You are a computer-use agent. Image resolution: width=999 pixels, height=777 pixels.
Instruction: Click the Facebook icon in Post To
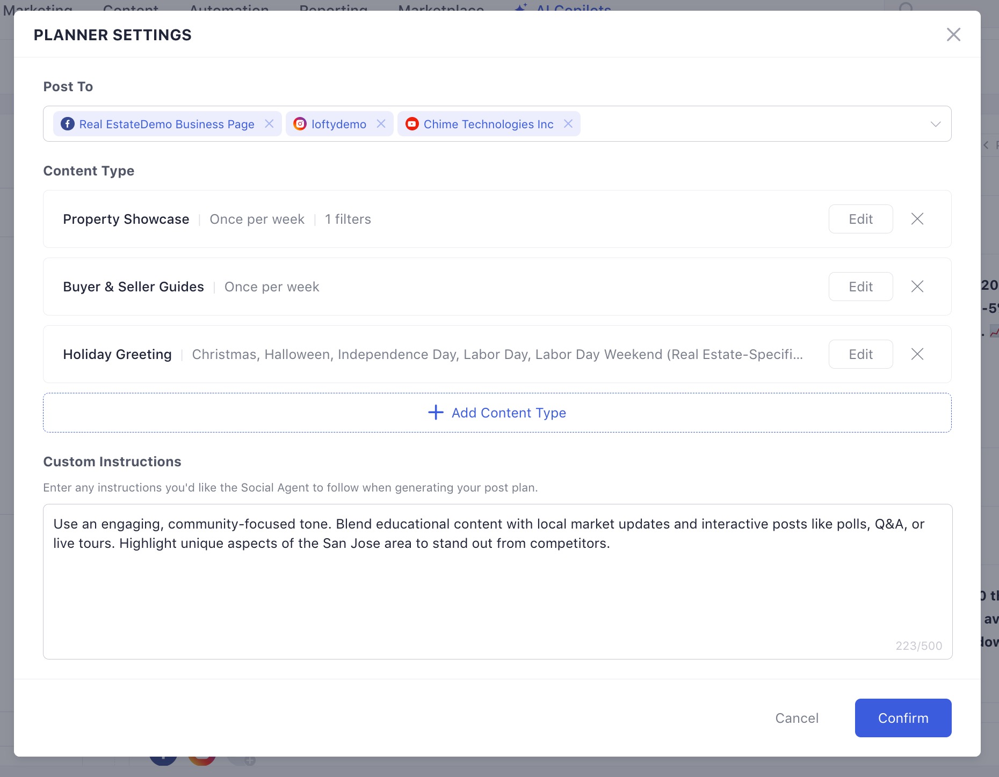pyautogui.click(x=68, y=124)
